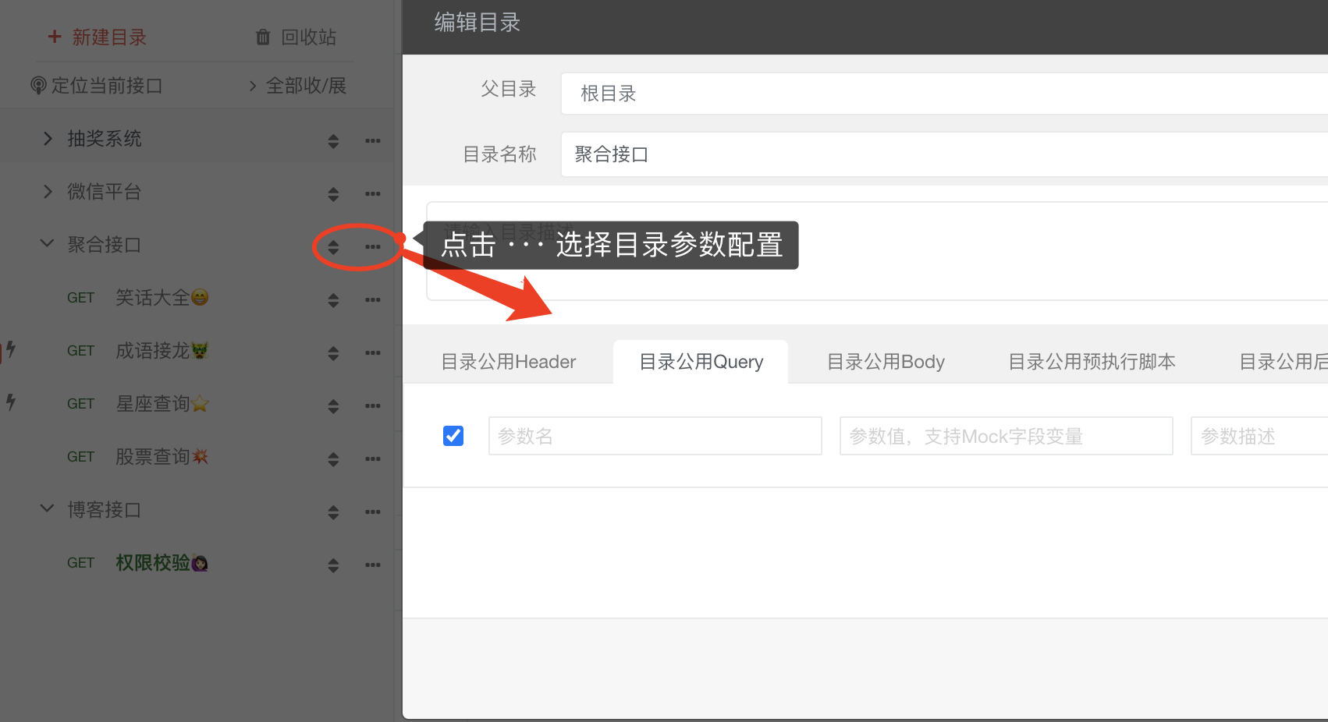Click the reorder arrows beside 博客接口
Image resolution: width=1328 pixels, height=722 pixels.
[x=333, y=512]
